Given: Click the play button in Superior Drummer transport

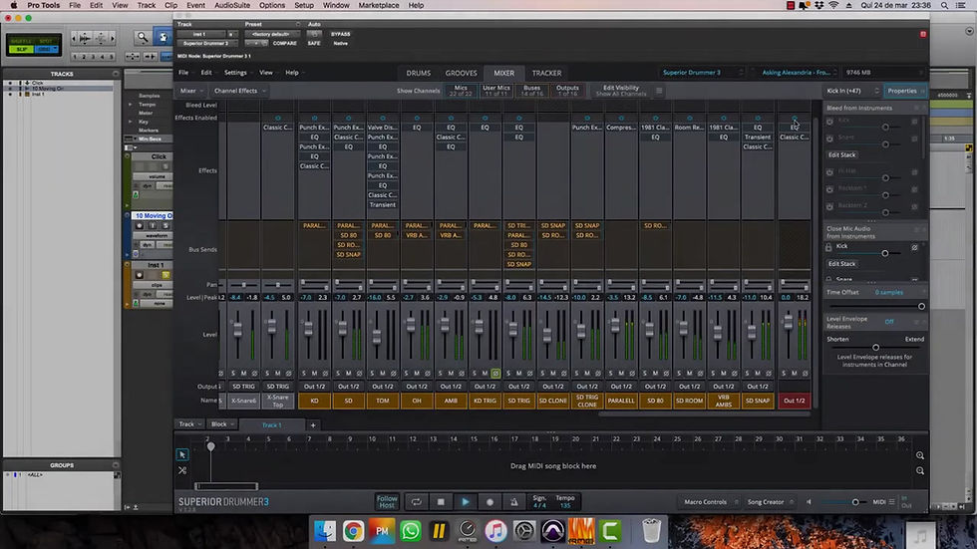Looking at the screenshot, I should (466, 502).
